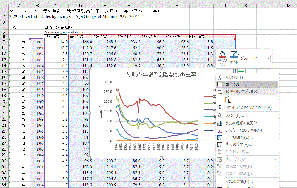Expand the 最背面へ移動(K) submenu arrow

[x=275, y=173]
